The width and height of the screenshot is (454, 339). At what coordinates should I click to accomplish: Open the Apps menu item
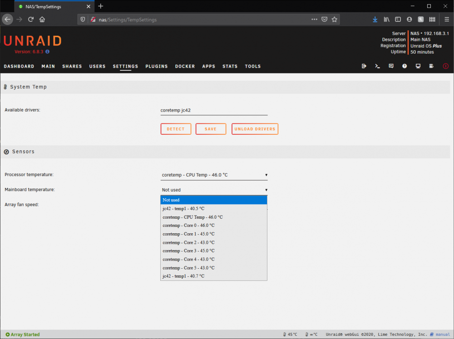208,66
